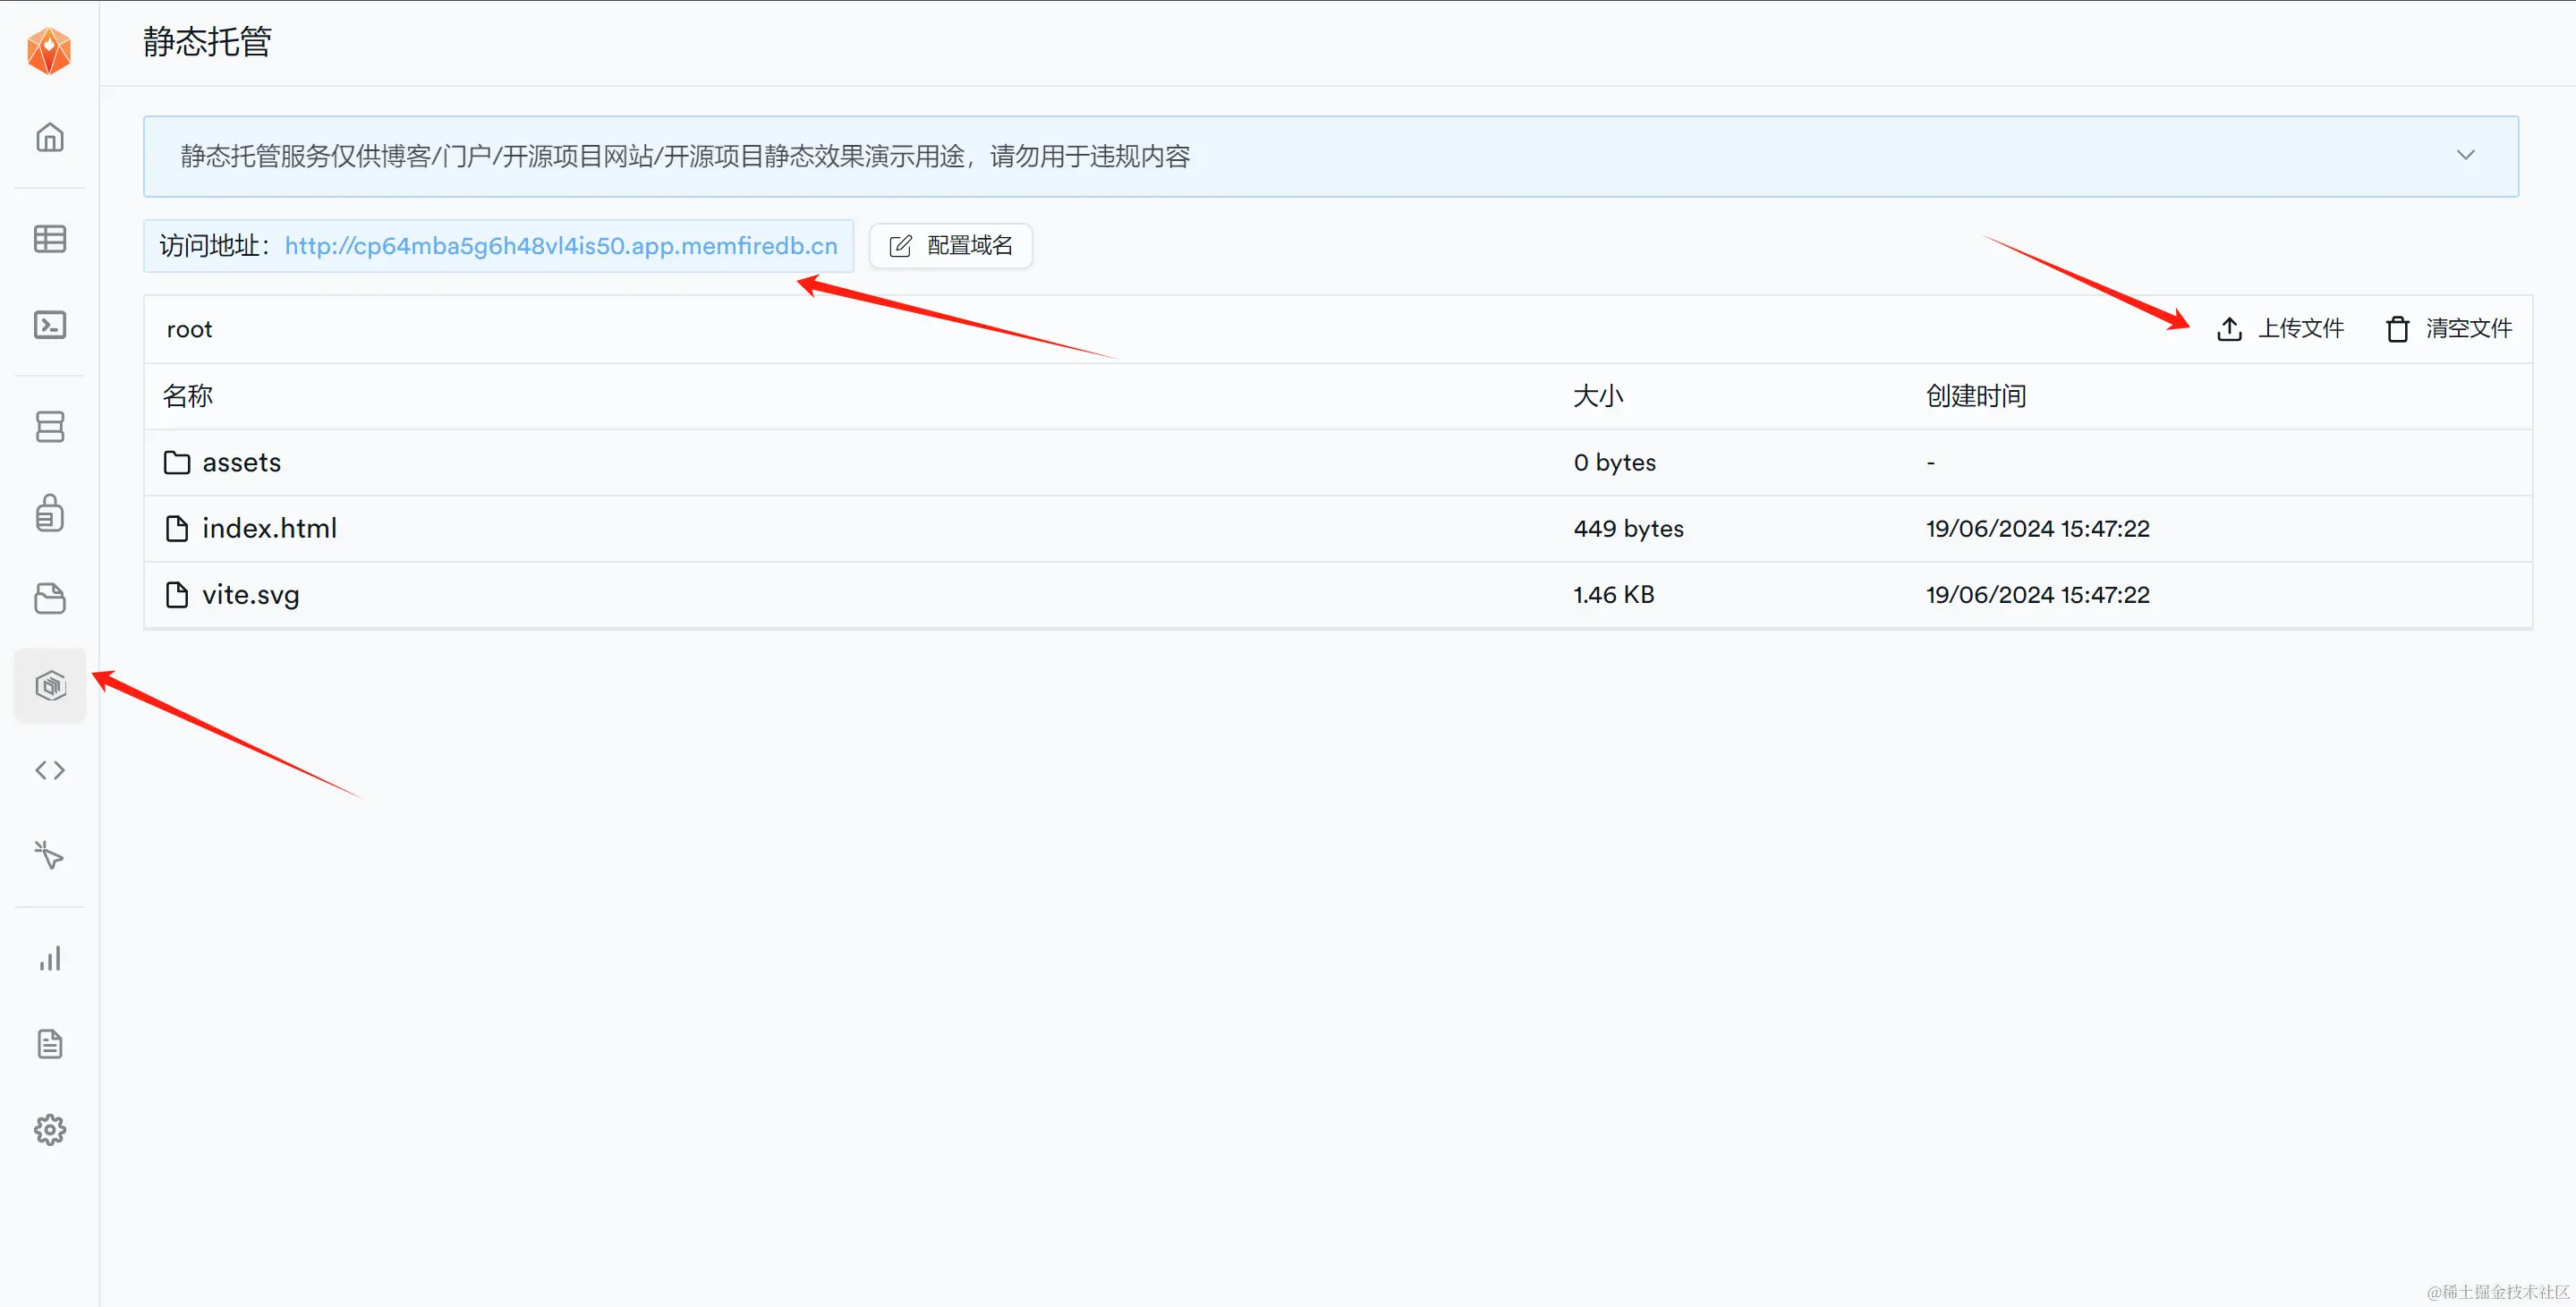
Task: Click 清空文件 to clear files
Action: click(x=2449, y=329)
